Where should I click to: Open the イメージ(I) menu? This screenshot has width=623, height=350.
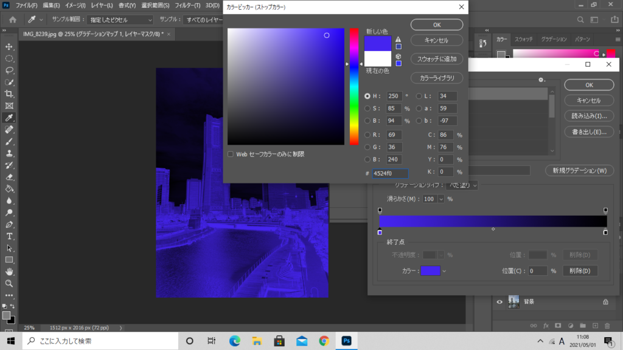[x=75, y=5]
